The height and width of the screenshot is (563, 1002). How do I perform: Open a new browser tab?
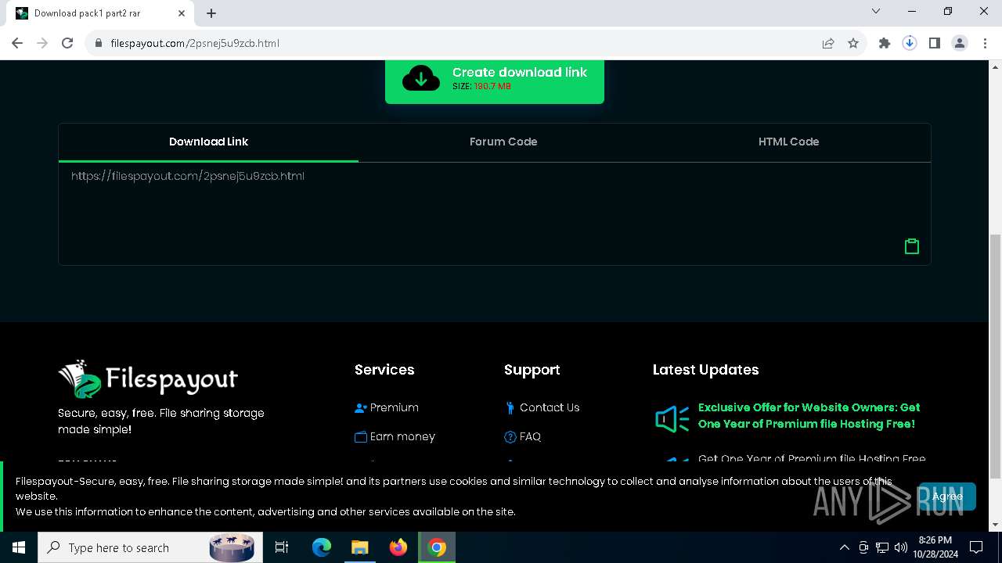(211, 13)
